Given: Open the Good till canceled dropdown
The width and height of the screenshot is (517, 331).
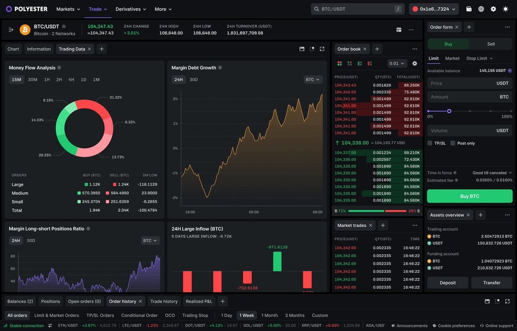Looking at the screenshot, I should [x=492, y=173].
